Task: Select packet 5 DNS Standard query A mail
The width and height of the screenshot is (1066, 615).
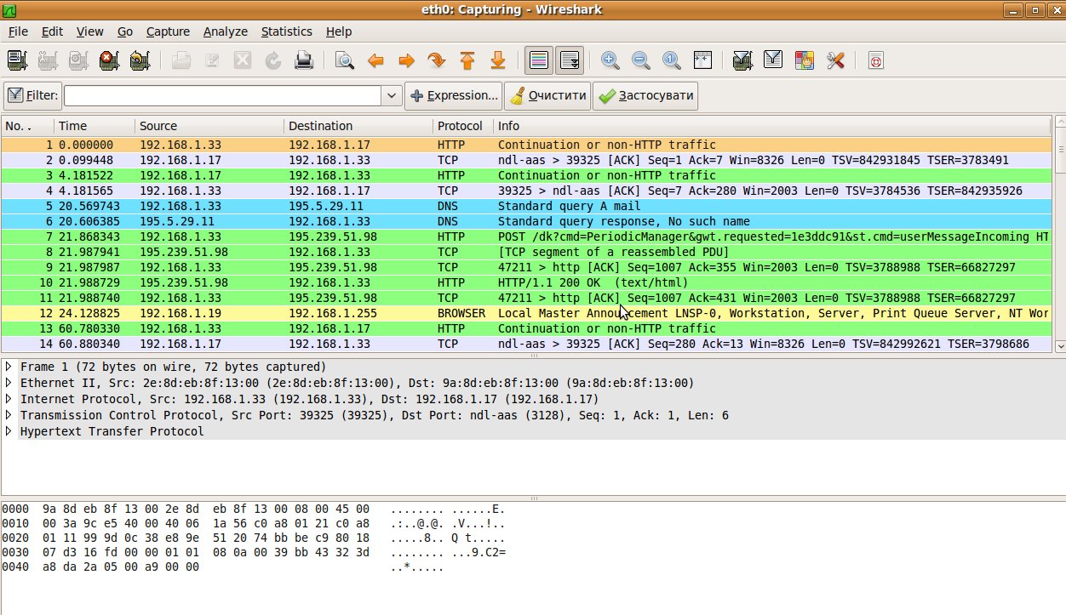Action: [x=527, y=206]
